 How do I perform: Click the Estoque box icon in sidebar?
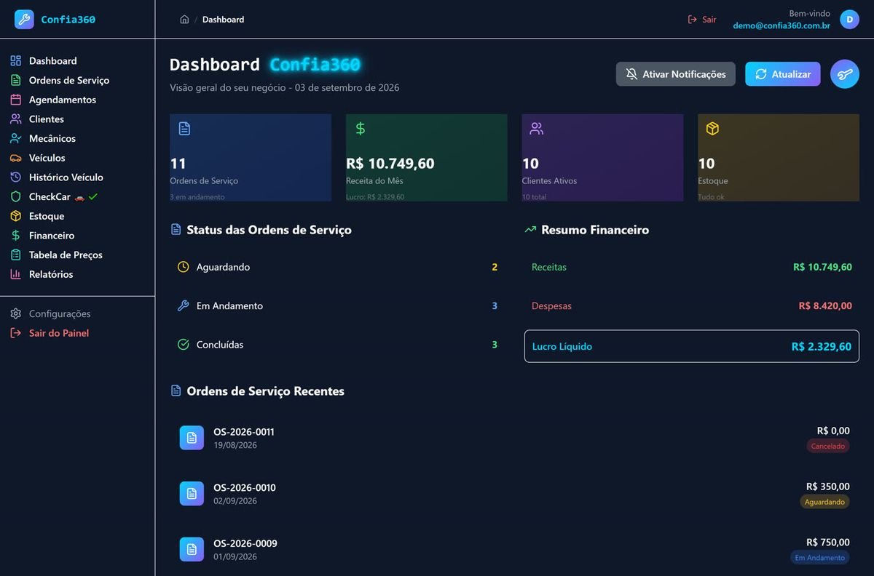point(15,216)
